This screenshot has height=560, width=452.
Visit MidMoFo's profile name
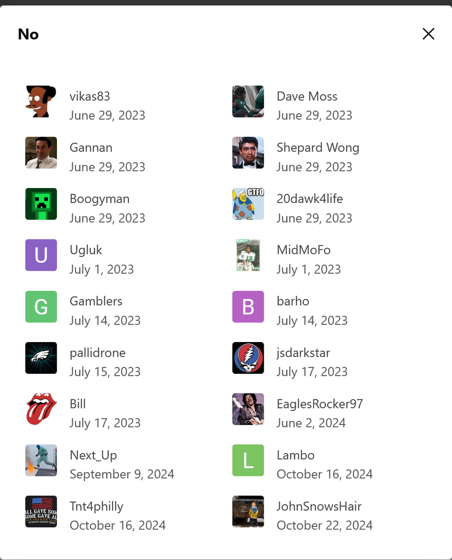[x=303, y=250]
